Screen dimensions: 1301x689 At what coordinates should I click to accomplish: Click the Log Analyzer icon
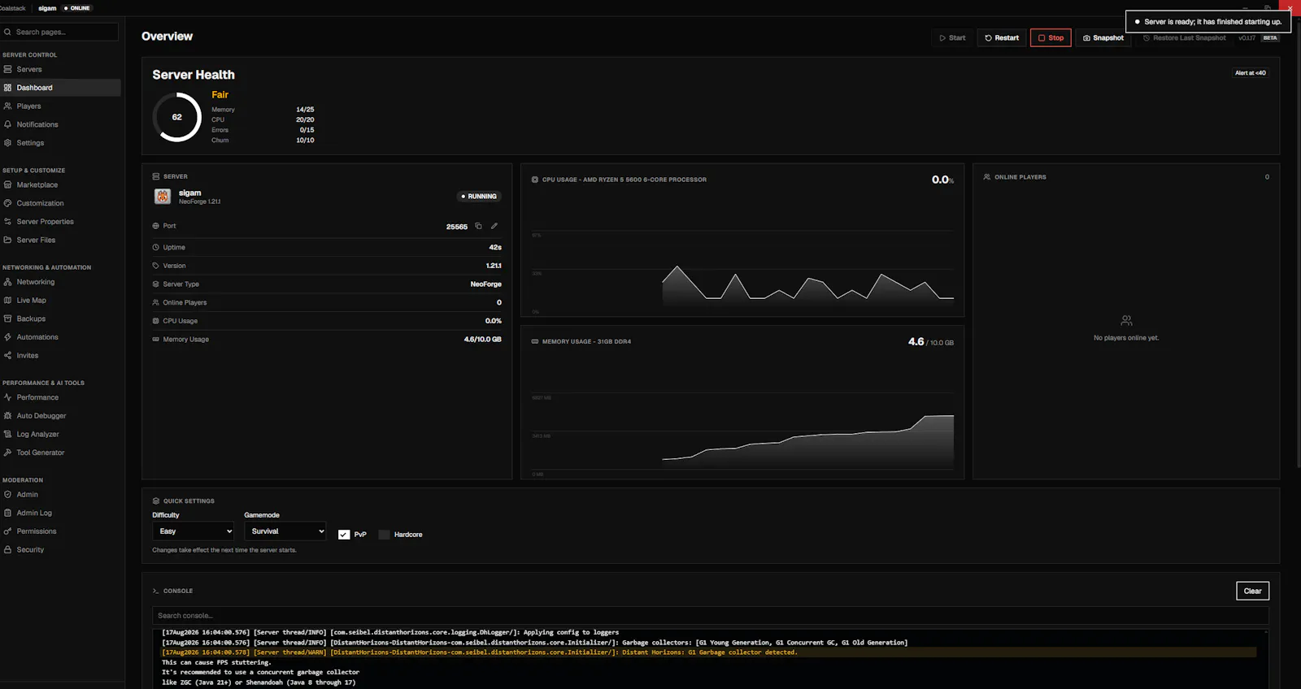(7, 434)
